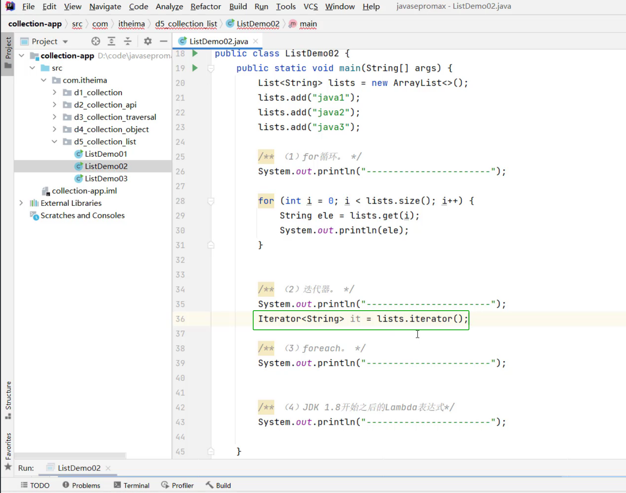Expand the d3_collection_traversal package
The height and width of the screenshot is (493, 626).
[x=54, y=117]
